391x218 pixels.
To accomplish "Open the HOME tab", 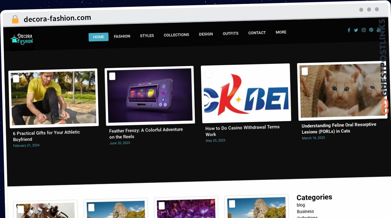I will 98,37.
